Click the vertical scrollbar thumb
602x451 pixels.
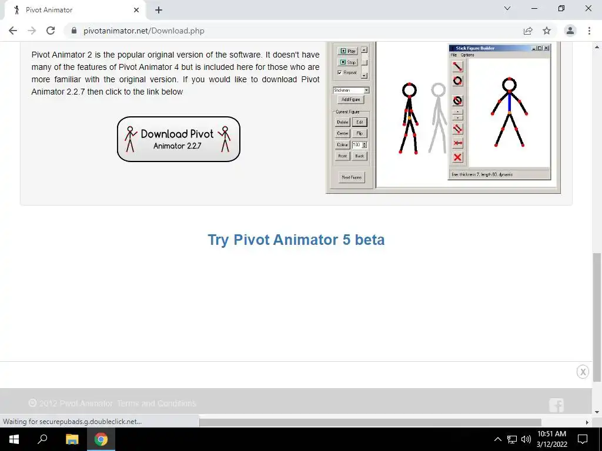coord(597,317)
